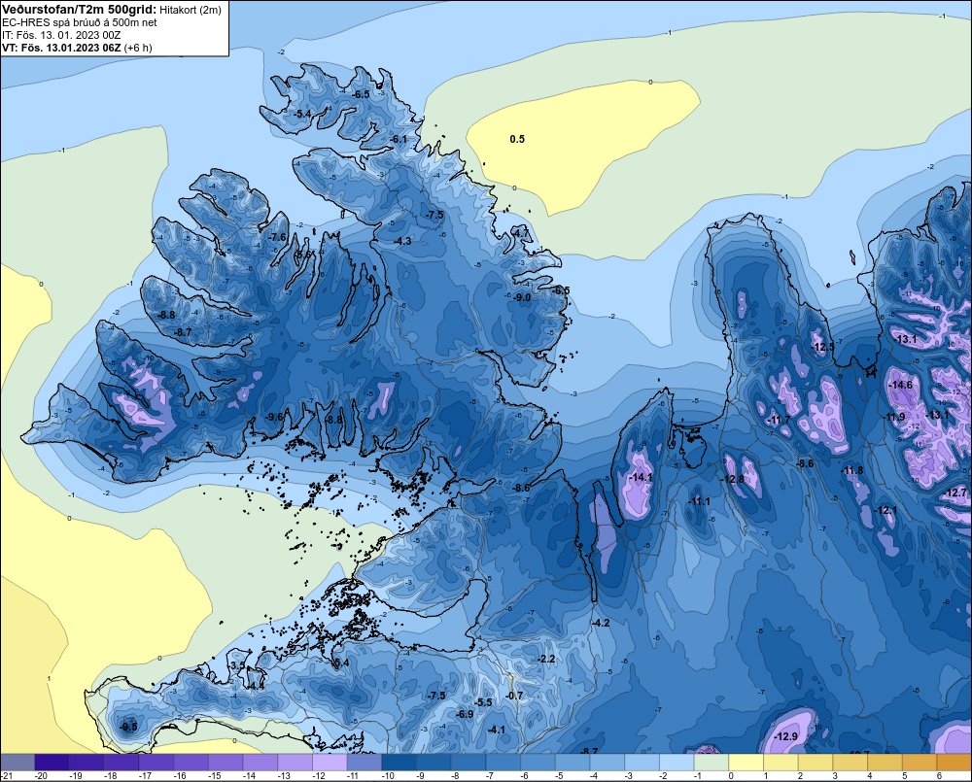The height and width of the screenshot is (782, 972).
Task: Select the -15 label on legend scale
Action: [x=215, y=776]
